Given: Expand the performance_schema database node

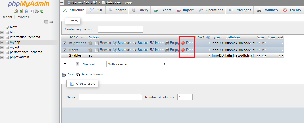Looking at the screenshot, I should (2, 52).
